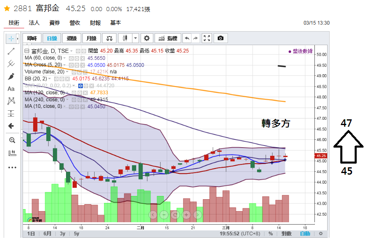Select the crosshair cursor tool
Viewport: 369px width, 246px height.
click(x=11, y=39)
